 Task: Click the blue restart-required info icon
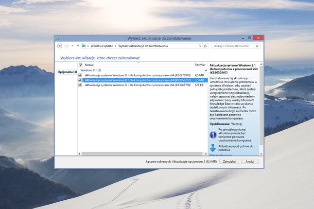[213, 135]
